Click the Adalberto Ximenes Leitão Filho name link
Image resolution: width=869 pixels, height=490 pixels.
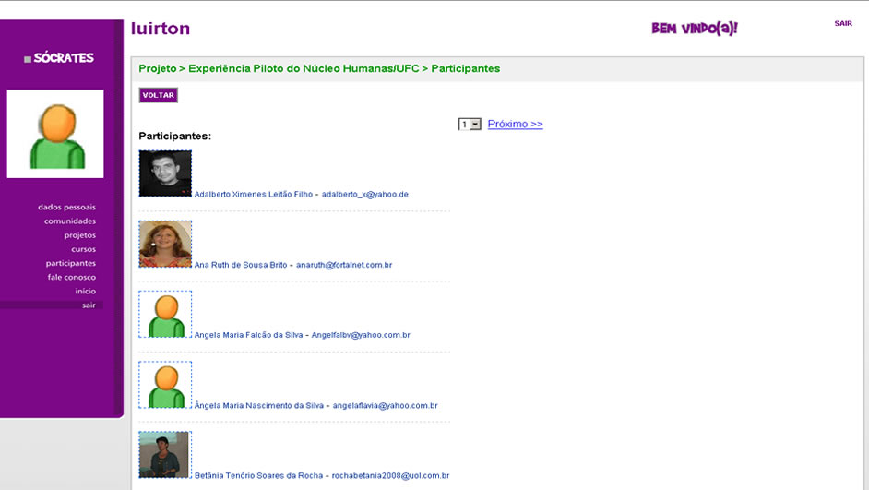(x=253, y=195)
